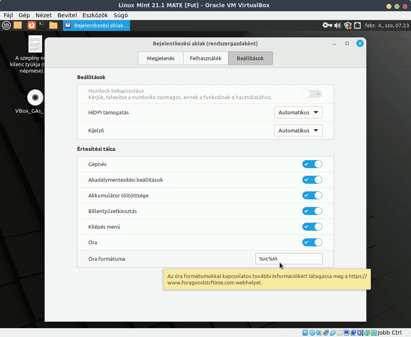This screenshot has width=411, height=337.
Task: Open the Nézet menu
Action: (43, 15)
